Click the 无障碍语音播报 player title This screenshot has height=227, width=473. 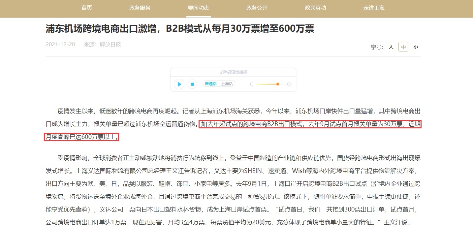click(233, 72)
